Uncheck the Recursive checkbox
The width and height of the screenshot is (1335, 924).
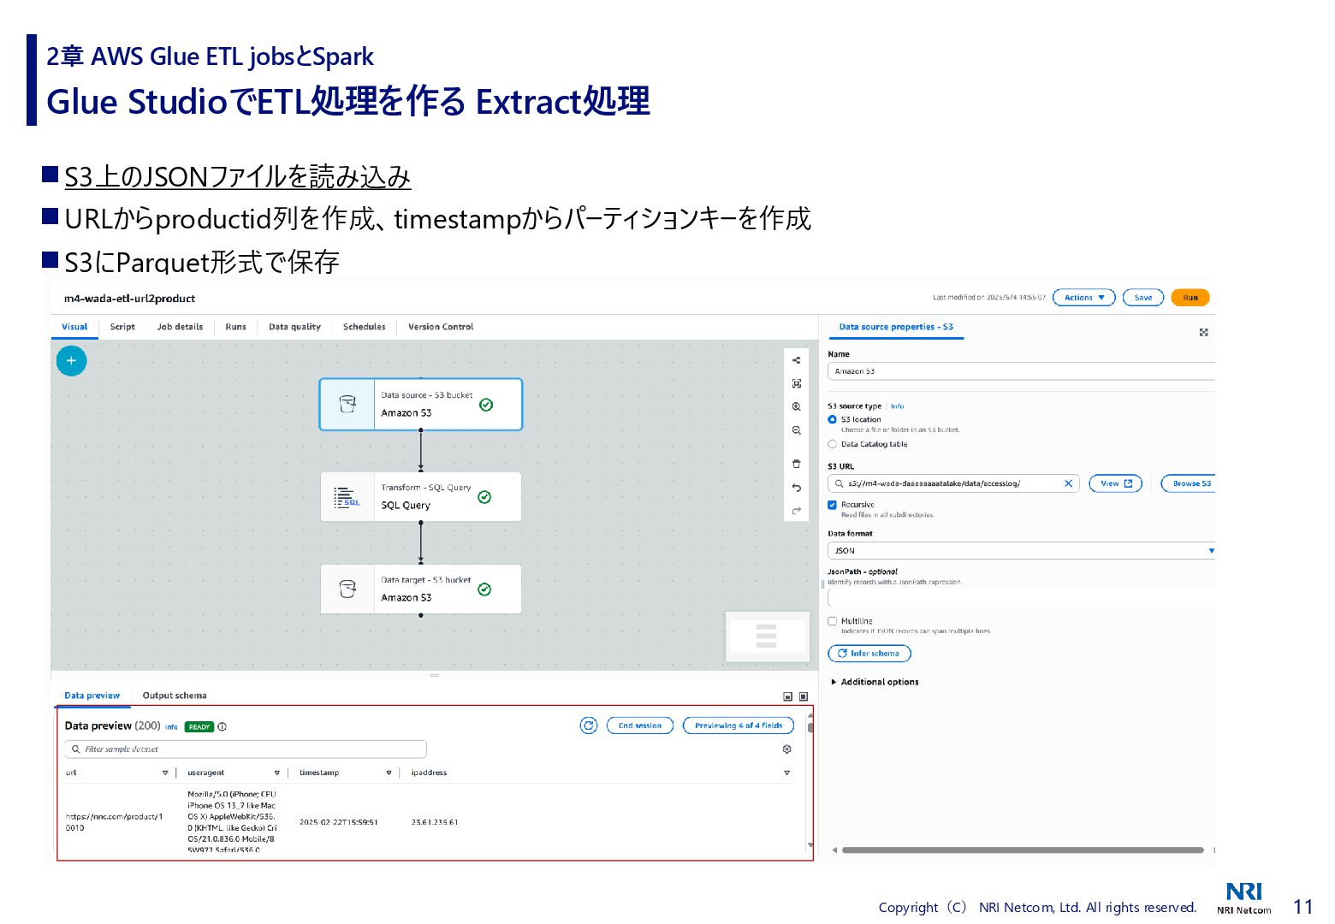coord(832,505)
